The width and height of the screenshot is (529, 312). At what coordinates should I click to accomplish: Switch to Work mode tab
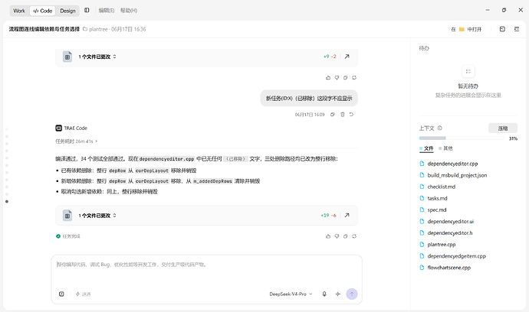pos(19,11)
